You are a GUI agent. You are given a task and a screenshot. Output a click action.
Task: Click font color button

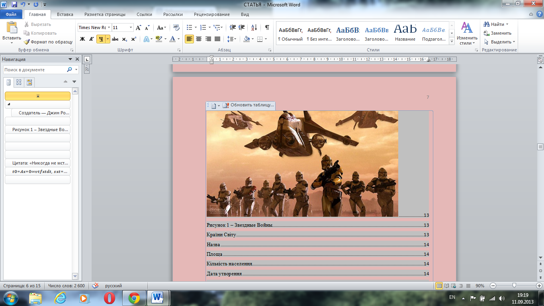[172, 39]
